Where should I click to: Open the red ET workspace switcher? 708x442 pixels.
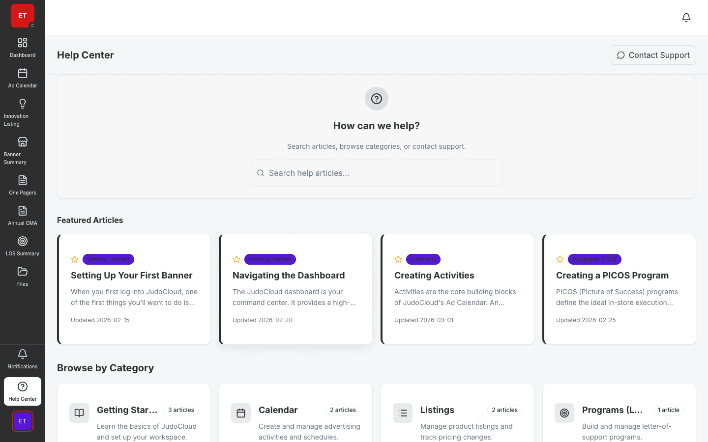23,16
